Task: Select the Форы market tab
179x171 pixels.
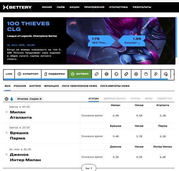Action: tap(149, 99)
